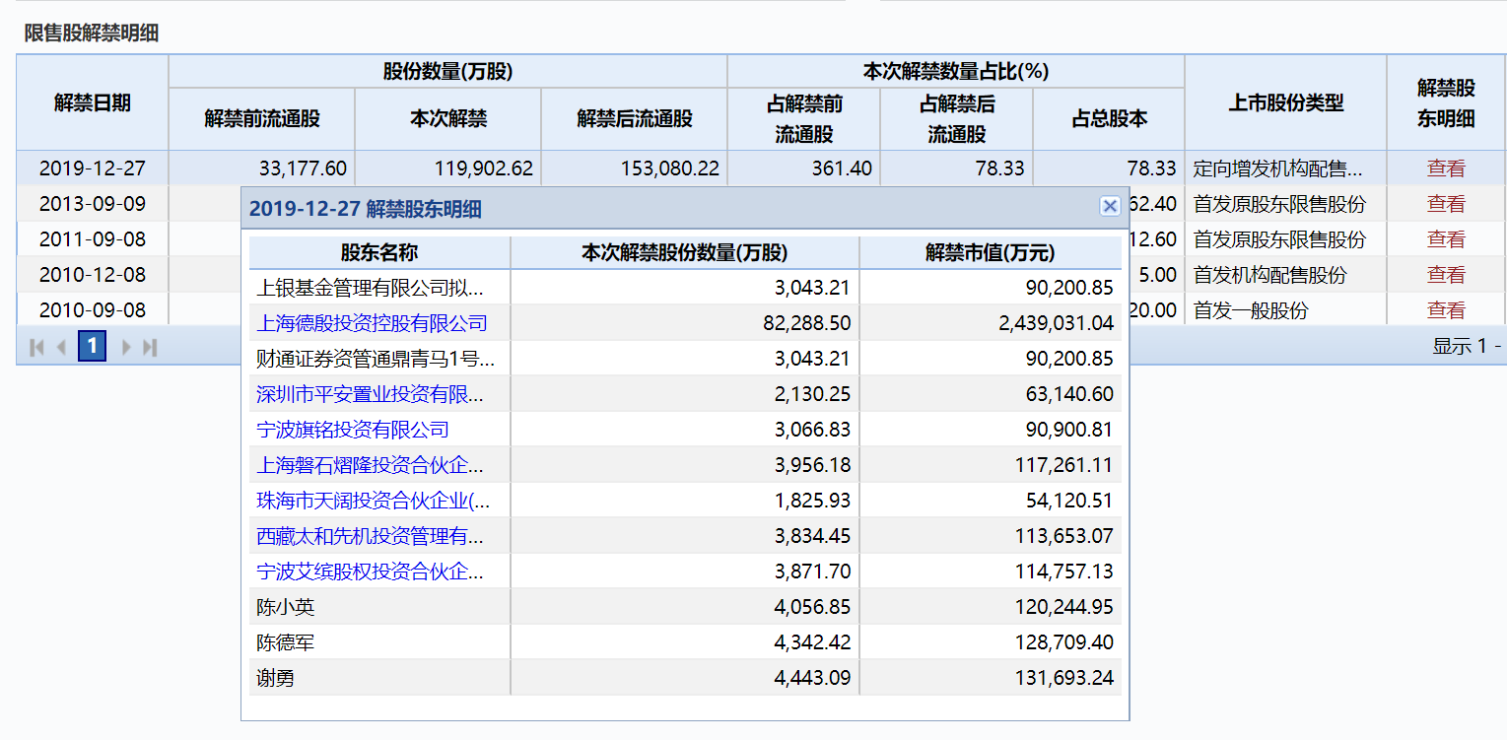Open shareholder link 珠海市天阔投资合伙企业(...
This screenshot has height=740, width=1507.
(x=373, y=501)
